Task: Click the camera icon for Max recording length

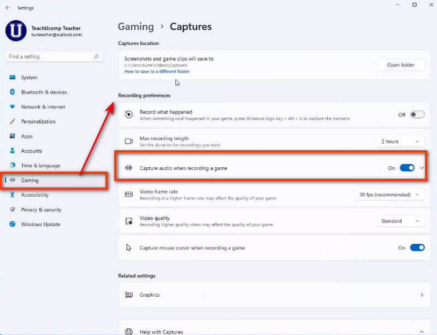Action: (x=129, y=141)
